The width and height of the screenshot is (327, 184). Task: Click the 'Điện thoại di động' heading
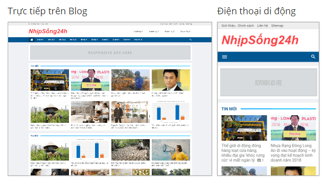256,11
